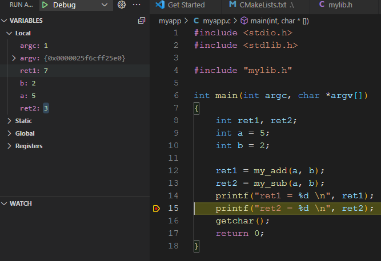The image size is (381, 261).
Task: Click the "mylib.h" include string
Action: [267, 70]
